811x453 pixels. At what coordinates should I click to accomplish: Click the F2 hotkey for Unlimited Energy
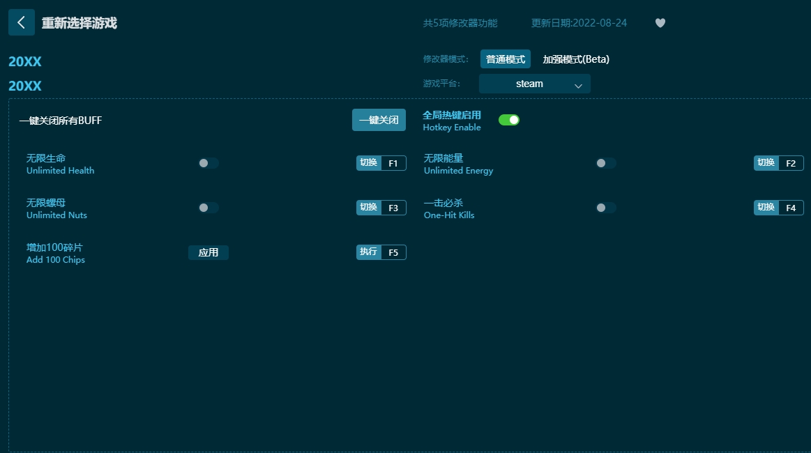click(791, 163)
